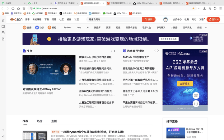Image resolution: width=224 pixels, height=140 pixels.
Task: Open 微软引入区块链技术打击盗版 headline
Action: (x=95, y=57)
